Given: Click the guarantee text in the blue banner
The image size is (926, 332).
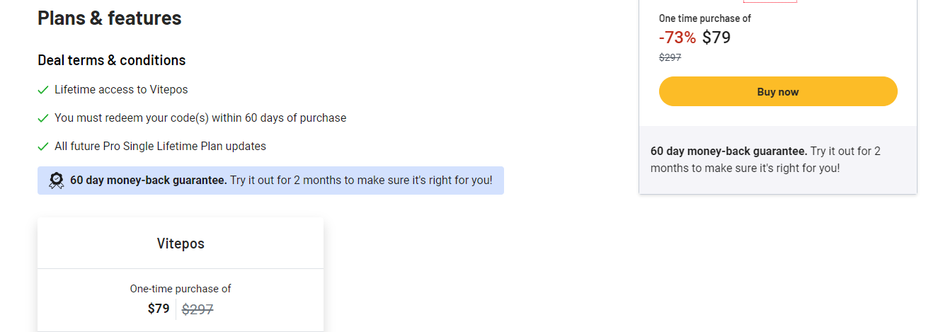Looking at the screenshot, I should coord(281,181).
